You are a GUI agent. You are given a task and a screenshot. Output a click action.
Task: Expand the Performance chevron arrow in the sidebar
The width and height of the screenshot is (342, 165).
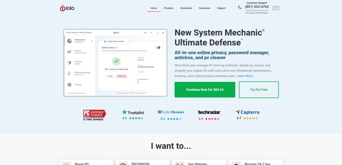point(92,41)
